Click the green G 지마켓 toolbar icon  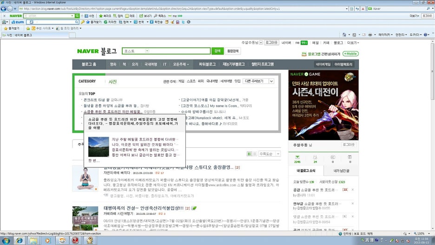(110, 22)
